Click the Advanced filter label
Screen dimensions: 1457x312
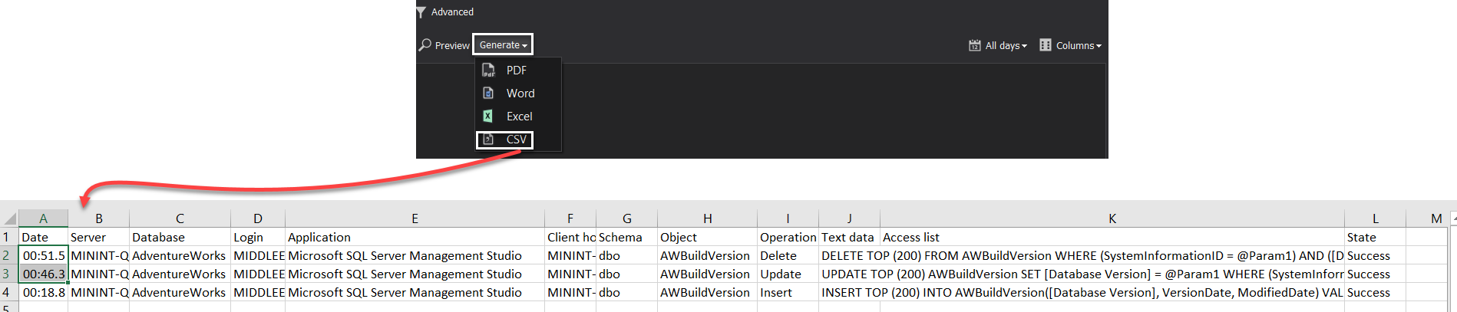[x=452, y=12]
